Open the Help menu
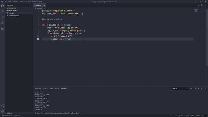The width and height of the screenshot is (208, 117). [41, 2]
